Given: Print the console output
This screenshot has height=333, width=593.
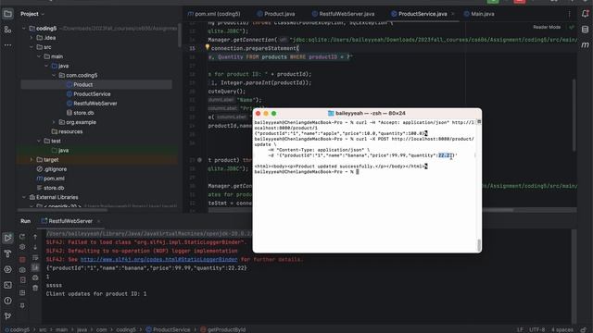Looking at the screenshot, I should 35,277.
